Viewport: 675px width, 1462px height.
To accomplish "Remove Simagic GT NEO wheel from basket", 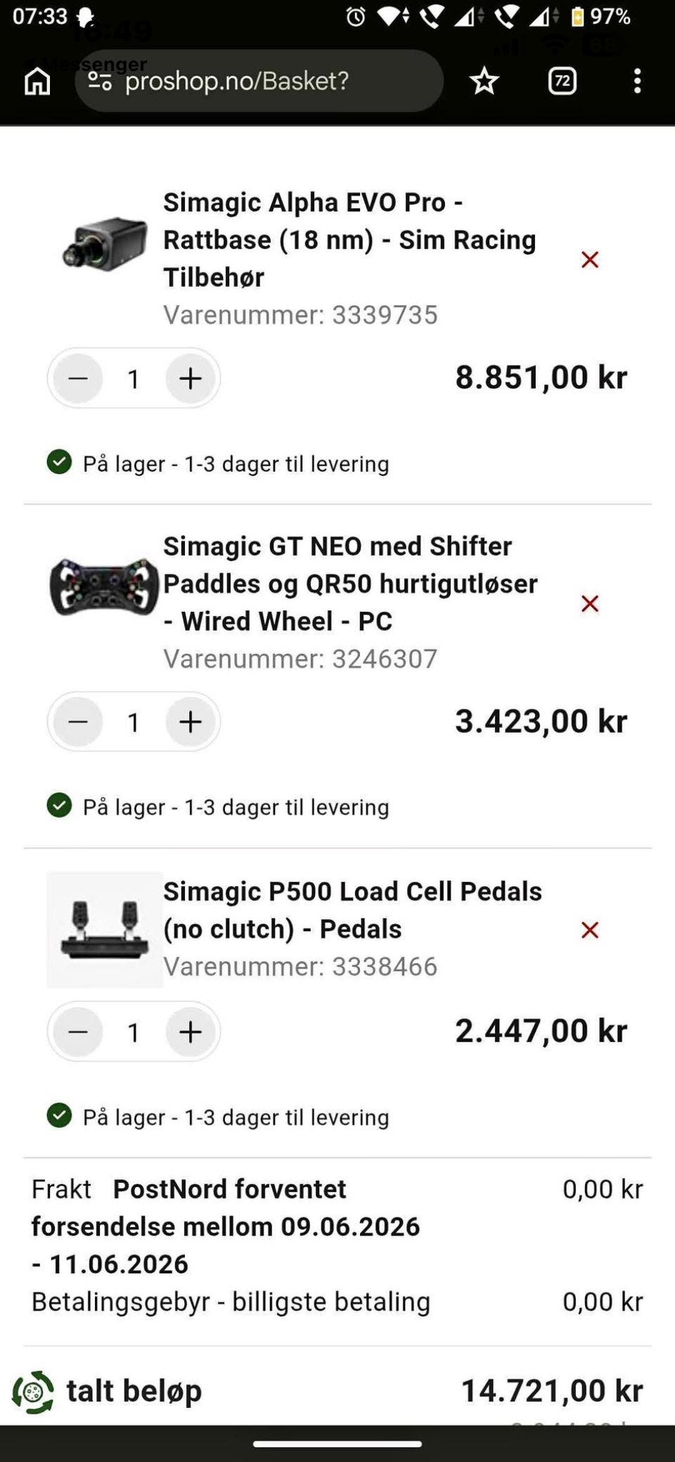I will 590,603.
